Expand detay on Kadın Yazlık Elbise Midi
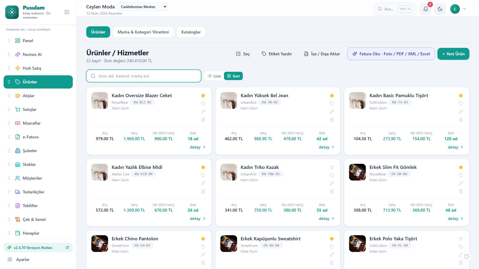The width and height of the screenshot is (479, 269). [x=198, y=218]
